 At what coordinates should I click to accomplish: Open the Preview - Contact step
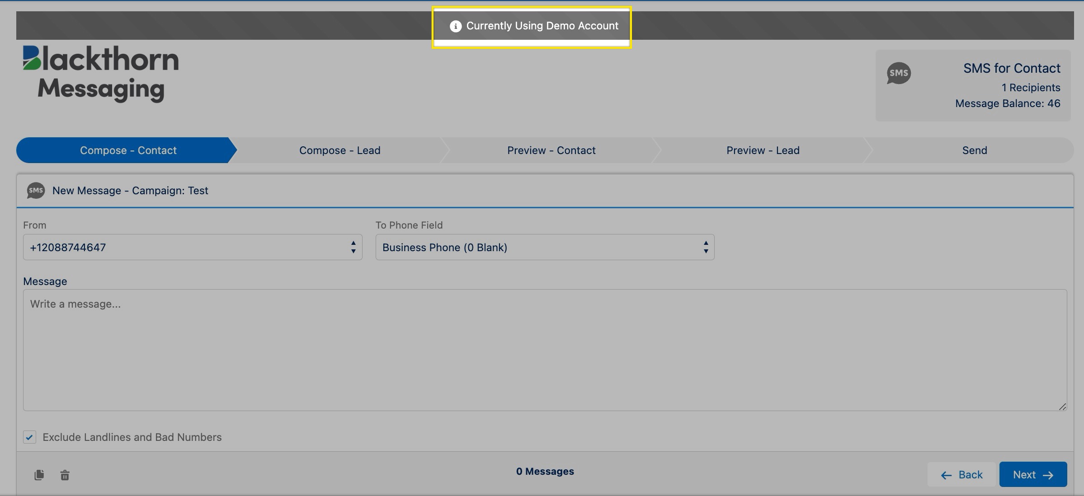(551, 150)
